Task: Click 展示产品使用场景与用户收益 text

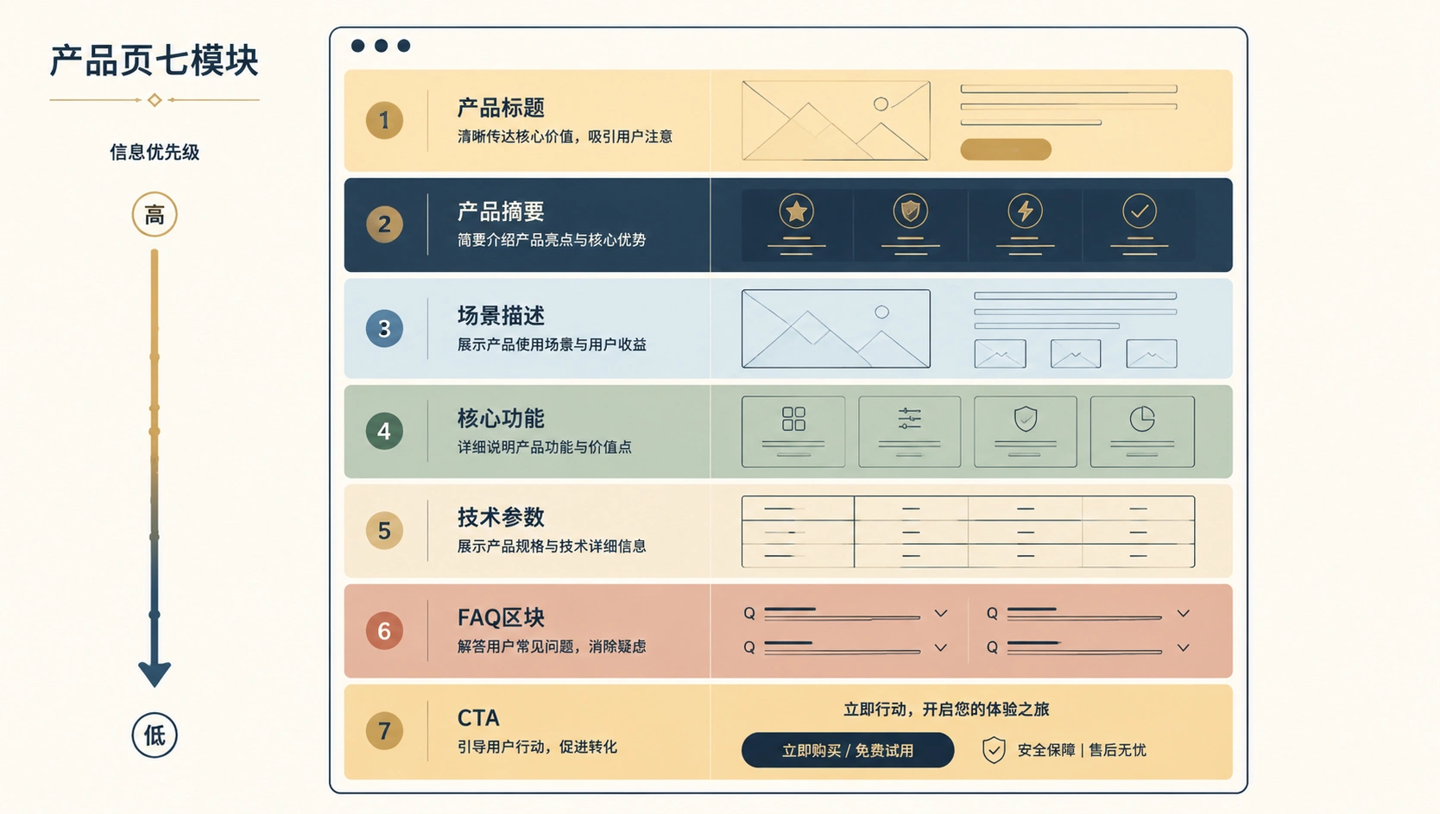Action: tap(552, 344)
